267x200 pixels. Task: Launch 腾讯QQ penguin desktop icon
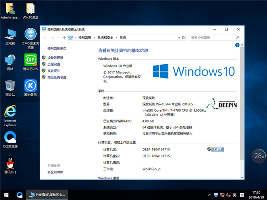point(10,165)
